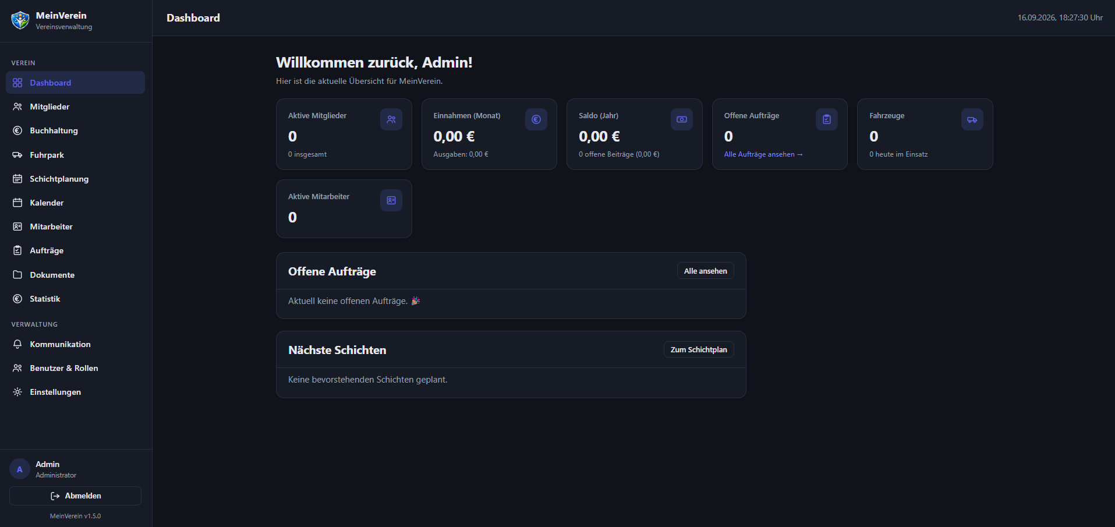Image resolution: width=1115 pixels, height=527 pixels.
Task: Click the Admin avatar circle with letter A
Action: [20, 469]
